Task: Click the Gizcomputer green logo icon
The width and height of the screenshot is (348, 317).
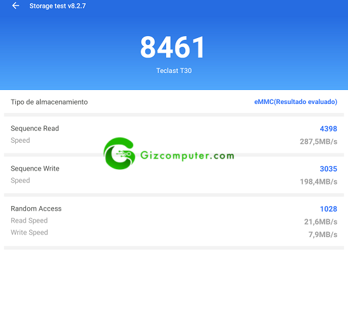Action: (x=119, y=153)
